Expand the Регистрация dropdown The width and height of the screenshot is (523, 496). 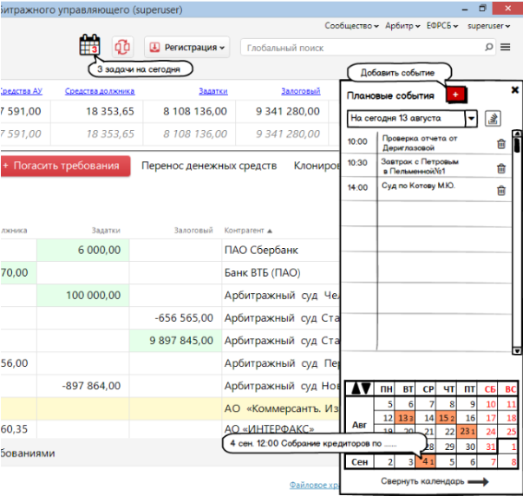186,47
